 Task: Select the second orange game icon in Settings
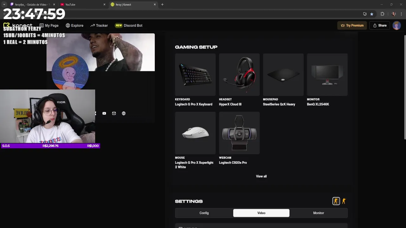coord(344,201)
